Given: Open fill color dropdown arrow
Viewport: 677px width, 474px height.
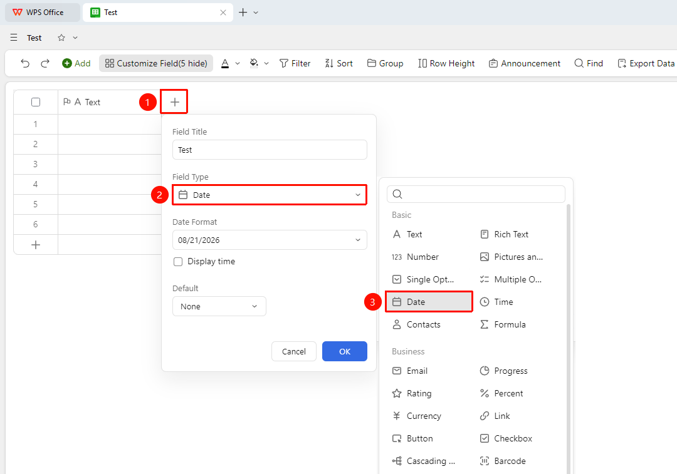Looking at the screenshot, I should click(x=266, y=63).
